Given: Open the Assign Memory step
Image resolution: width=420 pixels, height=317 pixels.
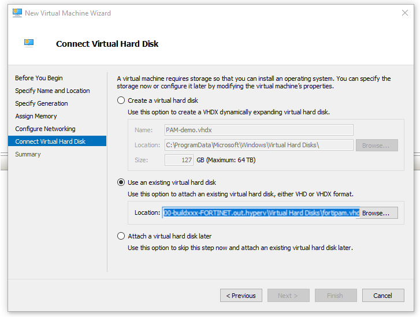Looking at the screenshot, I should pyautogui.click(x=36, y=116).
